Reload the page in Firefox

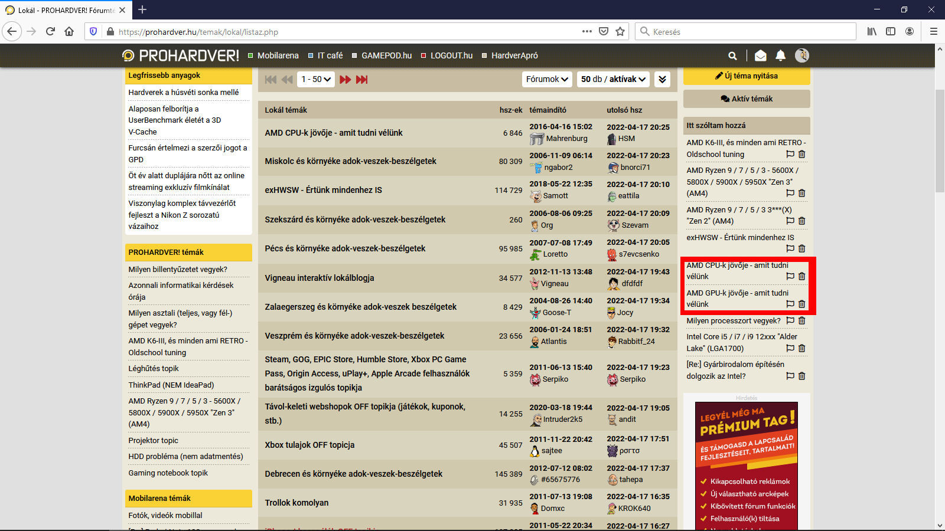[x=50, y=31]
